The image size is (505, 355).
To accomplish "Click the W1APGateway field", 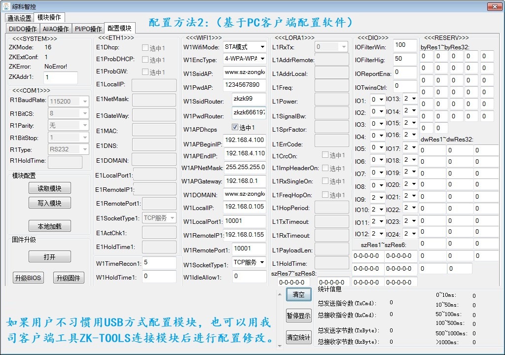I will 245,181.
